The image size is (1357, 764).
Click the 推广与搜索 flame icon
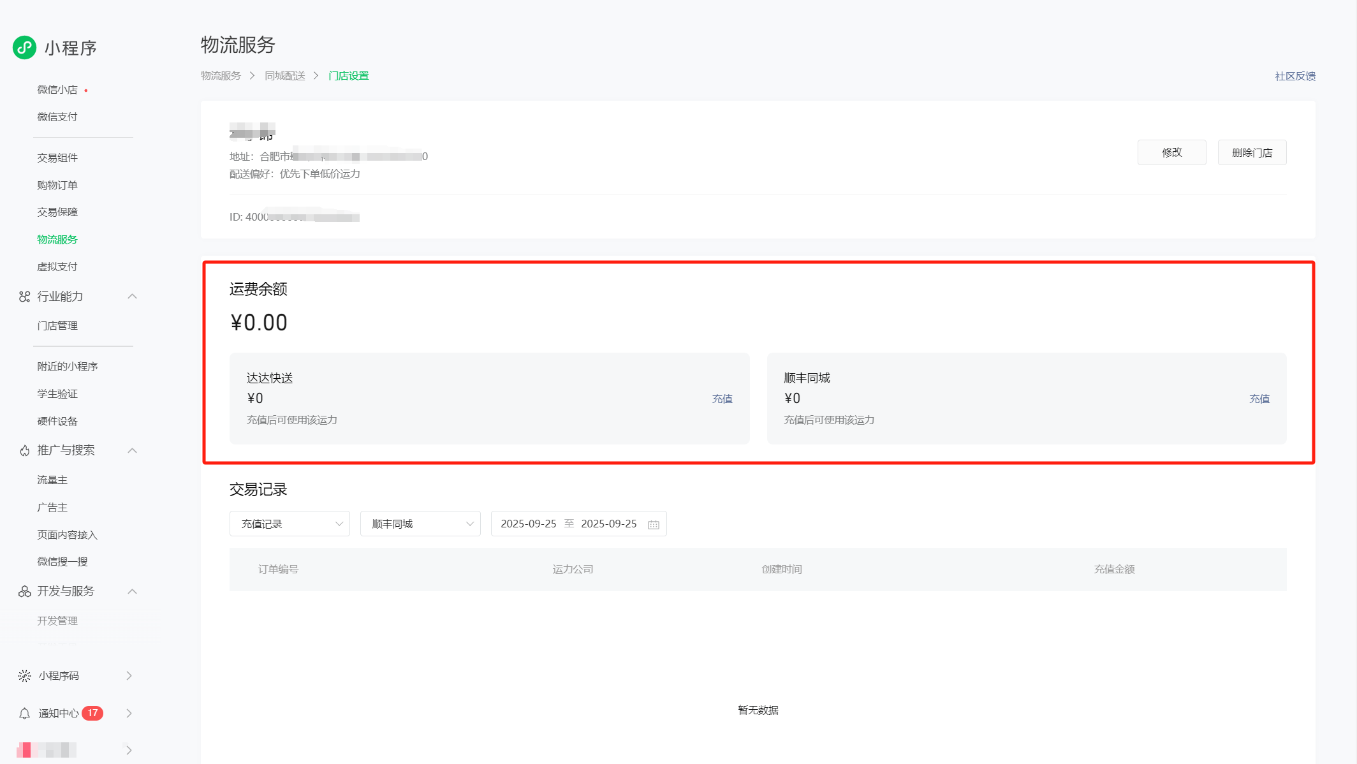tap(24, 451)
